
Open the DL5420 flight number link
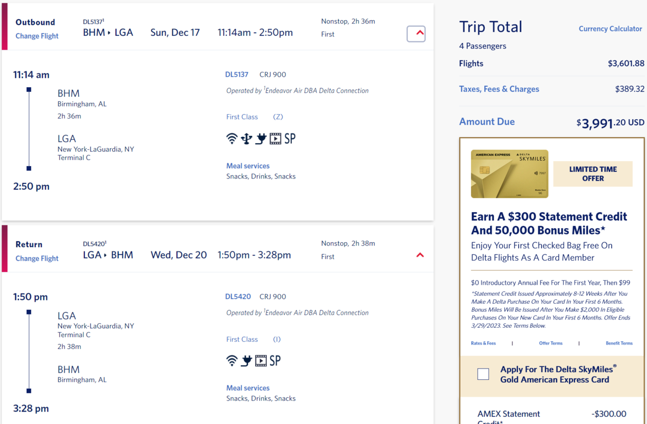(x=238, y=297)
